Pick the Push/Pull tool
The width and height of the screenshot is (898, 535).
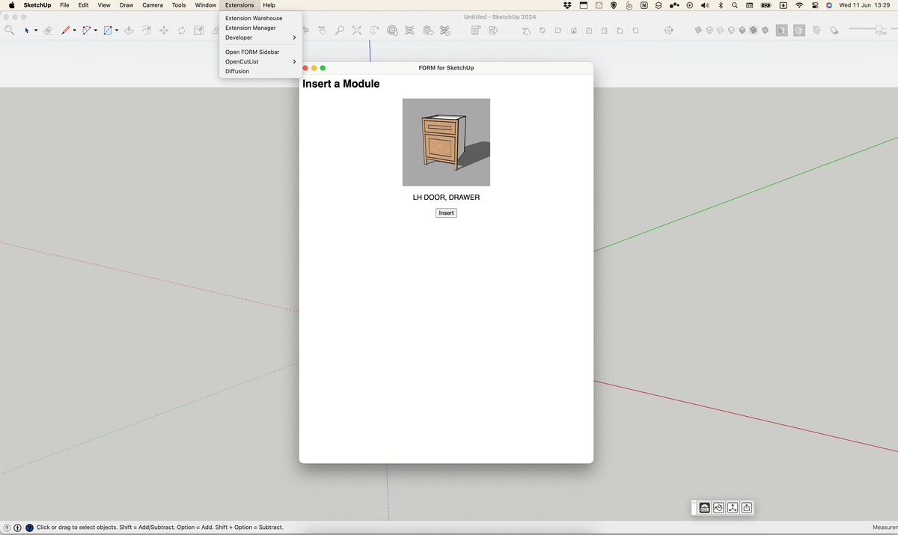coord(129,31)
